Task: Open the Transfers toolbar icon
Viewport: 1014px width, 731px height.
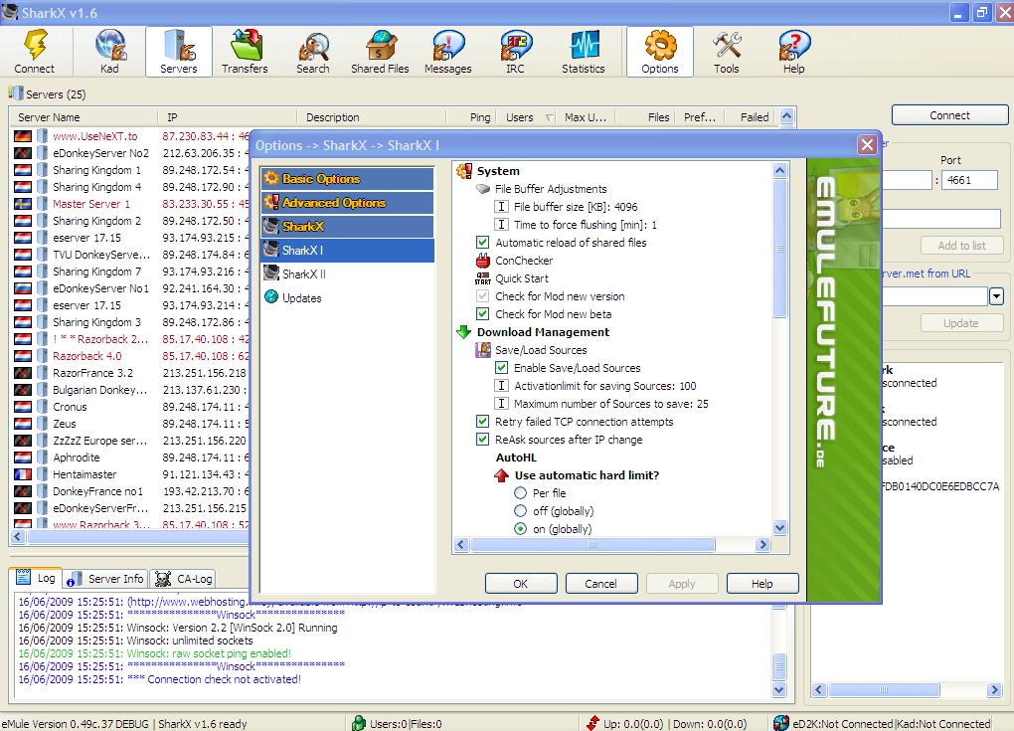Action: coord(245,52)
